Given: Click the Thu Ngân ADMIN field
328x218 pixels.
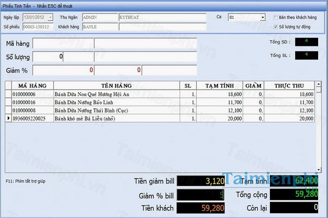Looking at the screenshot, I should (100, 17).
